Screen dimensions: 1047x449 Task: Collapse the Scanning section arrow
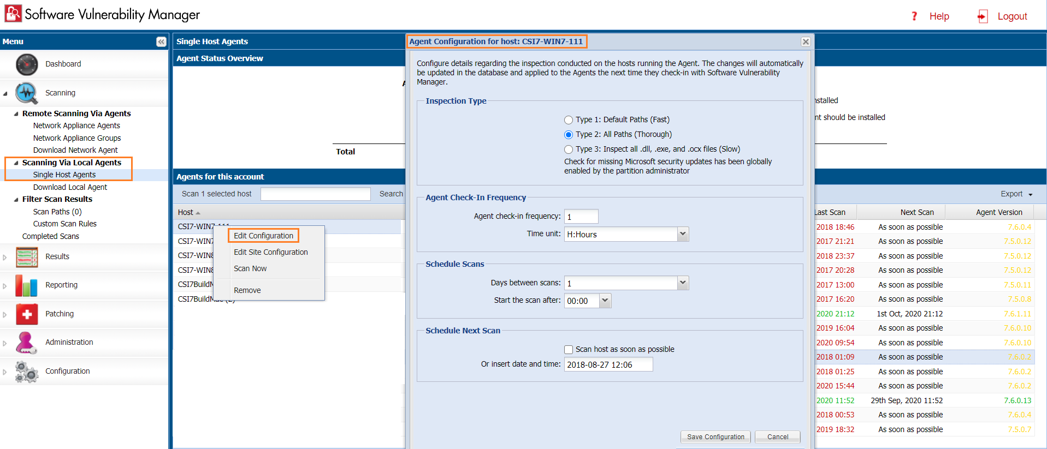pos(5,93)
